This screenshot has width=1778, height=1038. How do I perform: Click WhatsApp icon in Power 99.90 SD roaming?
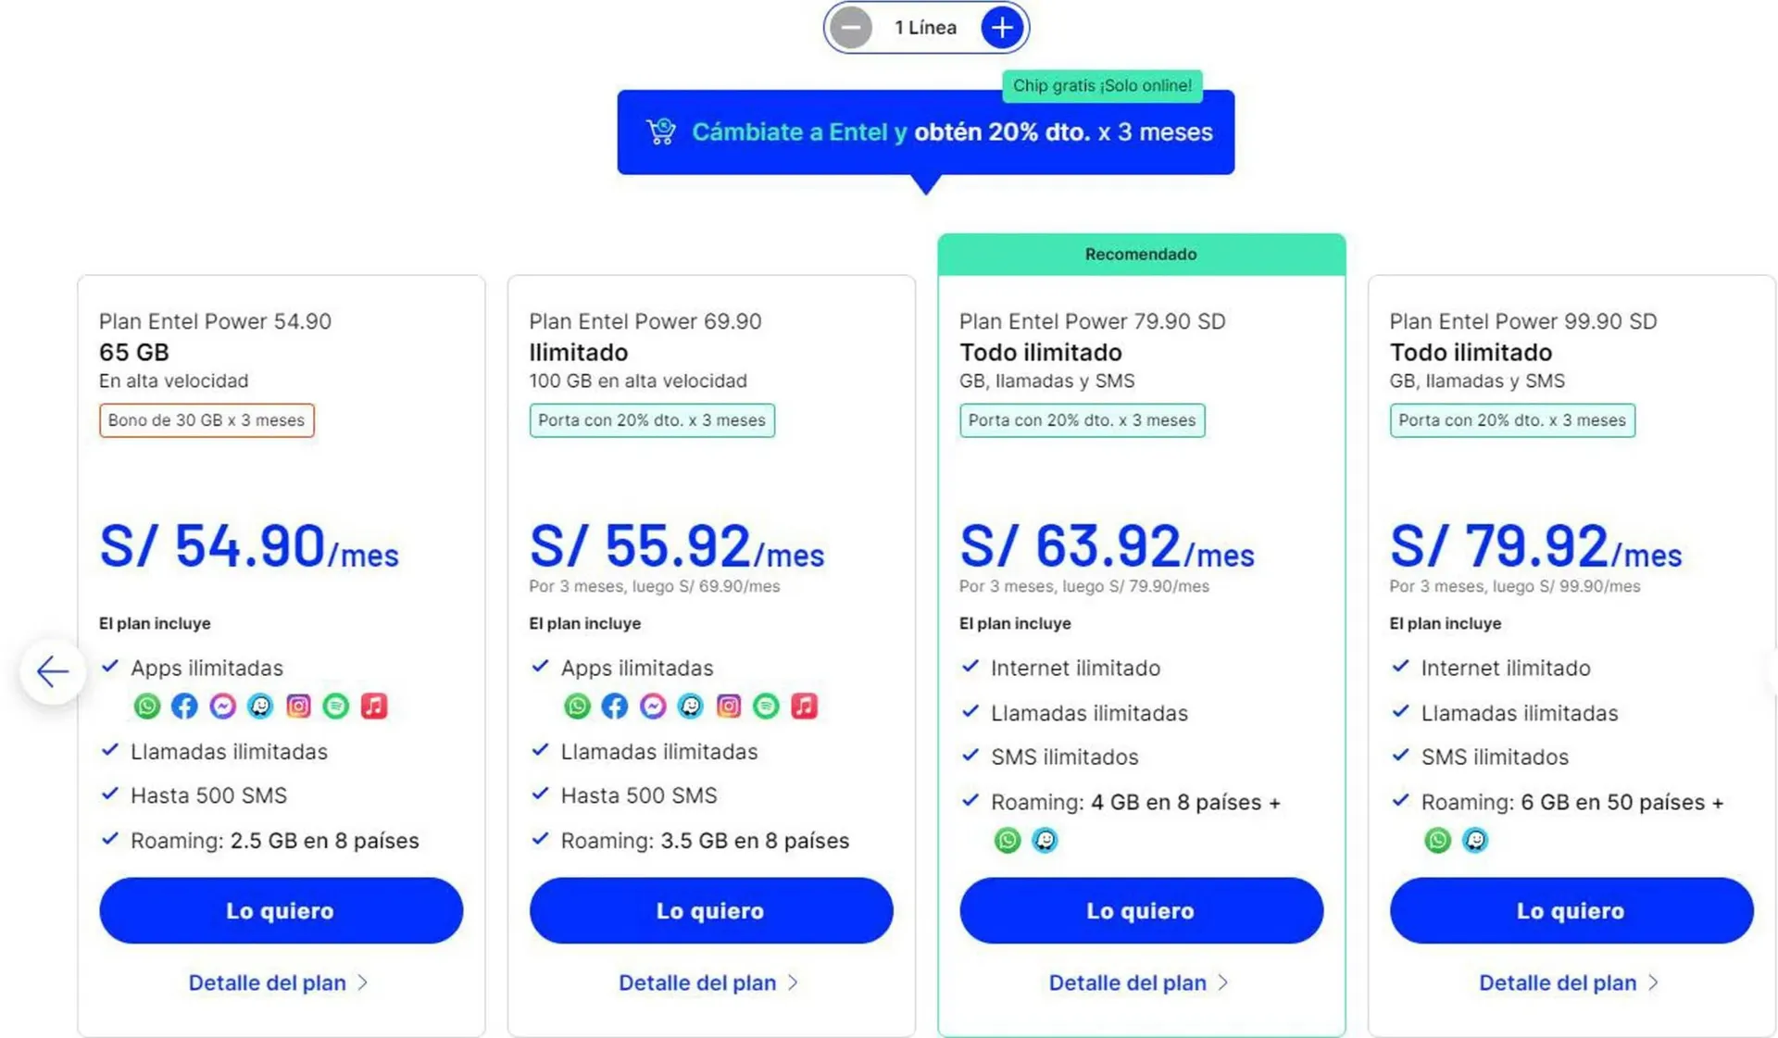coord(1437,840)
